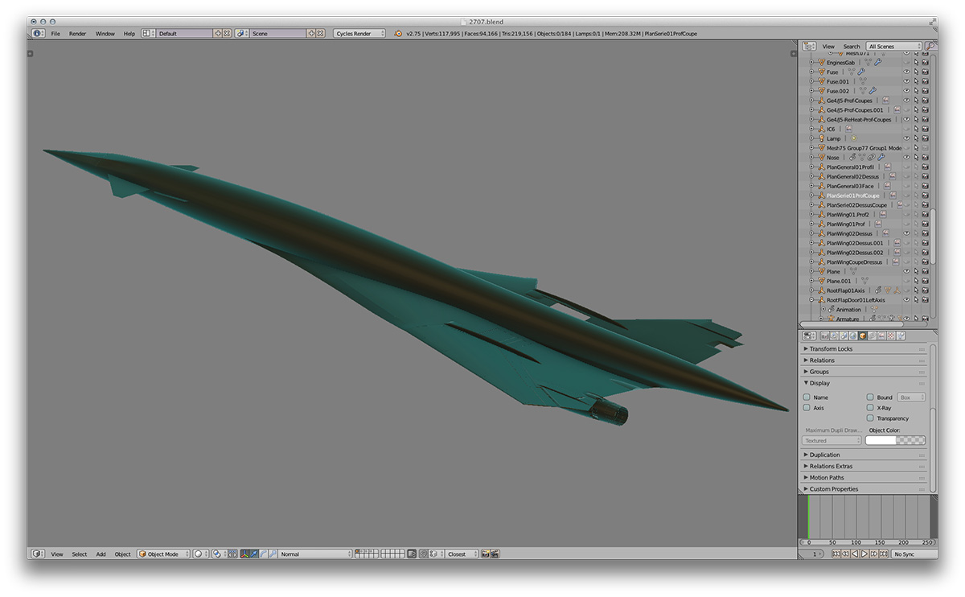Click the Normal transform orientation selector
The height and width of the screenshot is (597, 965).
pyautogui.click(x=316, y=554)
